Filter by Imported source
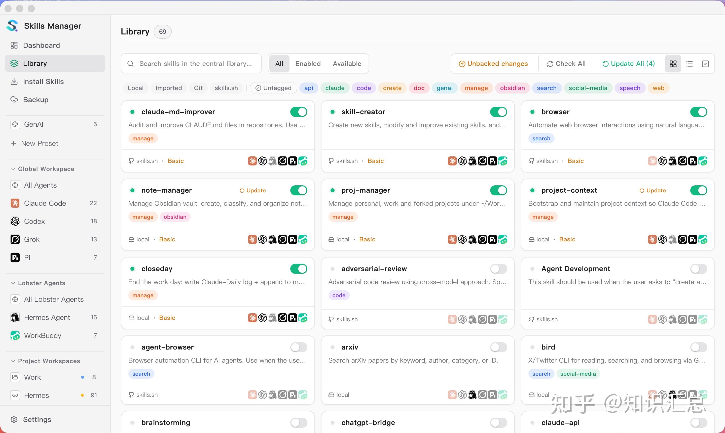Screen dimensions: 725x433 click(x=169, y=88)
